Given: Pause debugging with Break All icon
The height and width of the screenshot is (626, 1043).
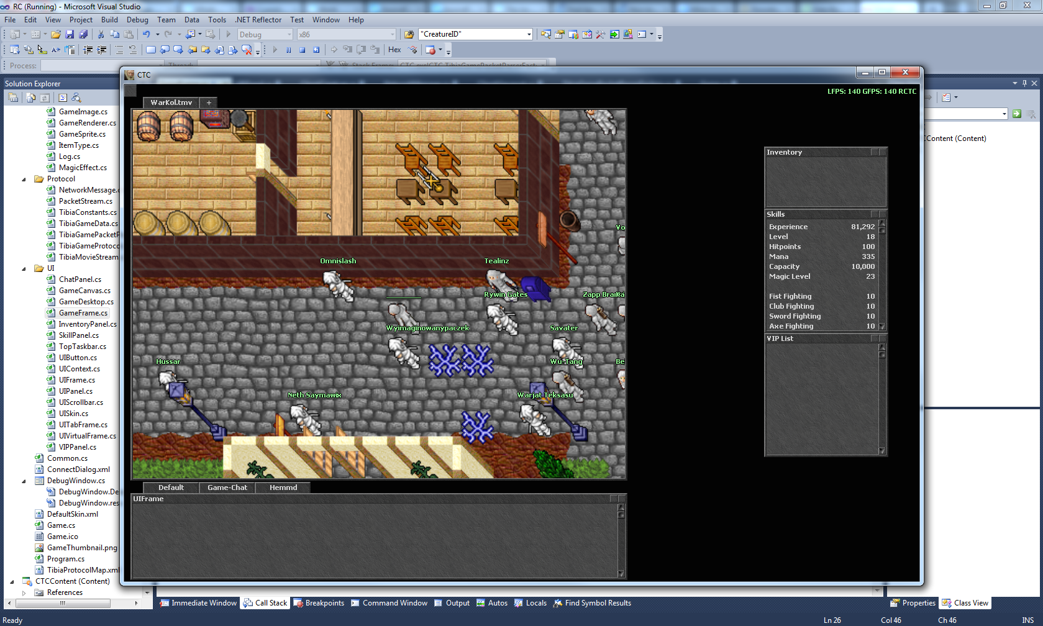Looking at the screenshot, I should click(288, 50).
